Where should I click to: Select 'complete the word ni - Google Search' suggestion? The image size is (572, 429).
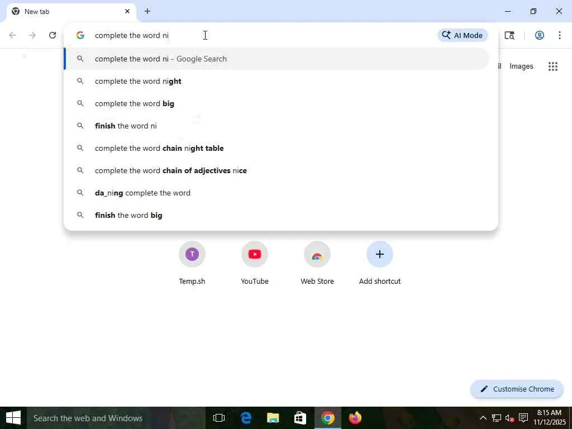(x=277, y=59)
